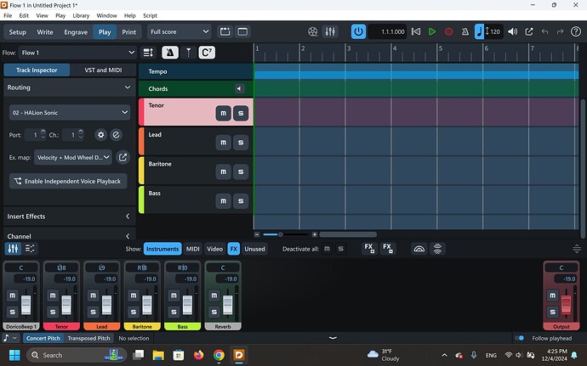Open note input dropdown in status bar

[x=10, y=338]
